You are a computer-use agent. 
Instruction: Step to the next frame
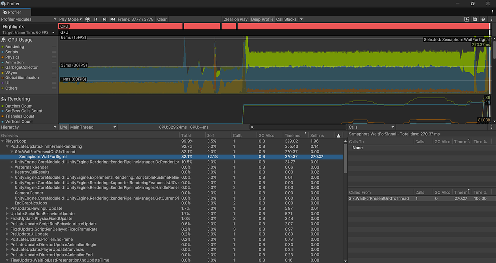[104, 19]
